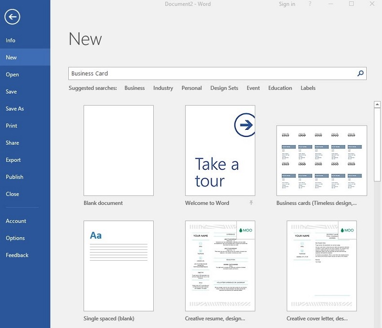Click the 'Single spaced (blank)' label
Viewport: 382px width, 328px height.
(109, 318)
